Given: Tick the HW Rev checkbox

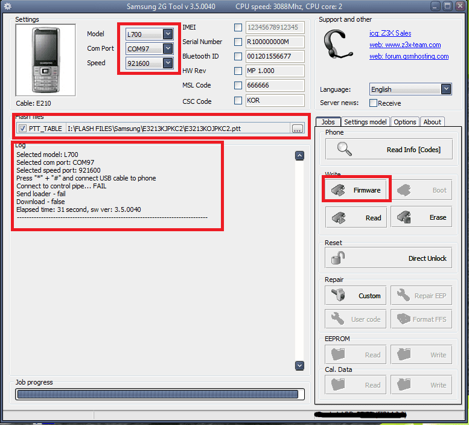Looking at the screenshot, I should click(x=238, y=71).
